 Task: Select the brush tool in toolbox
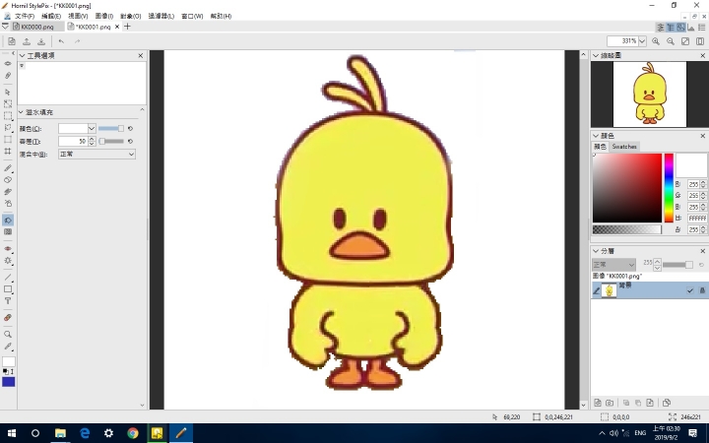point(8,167)
